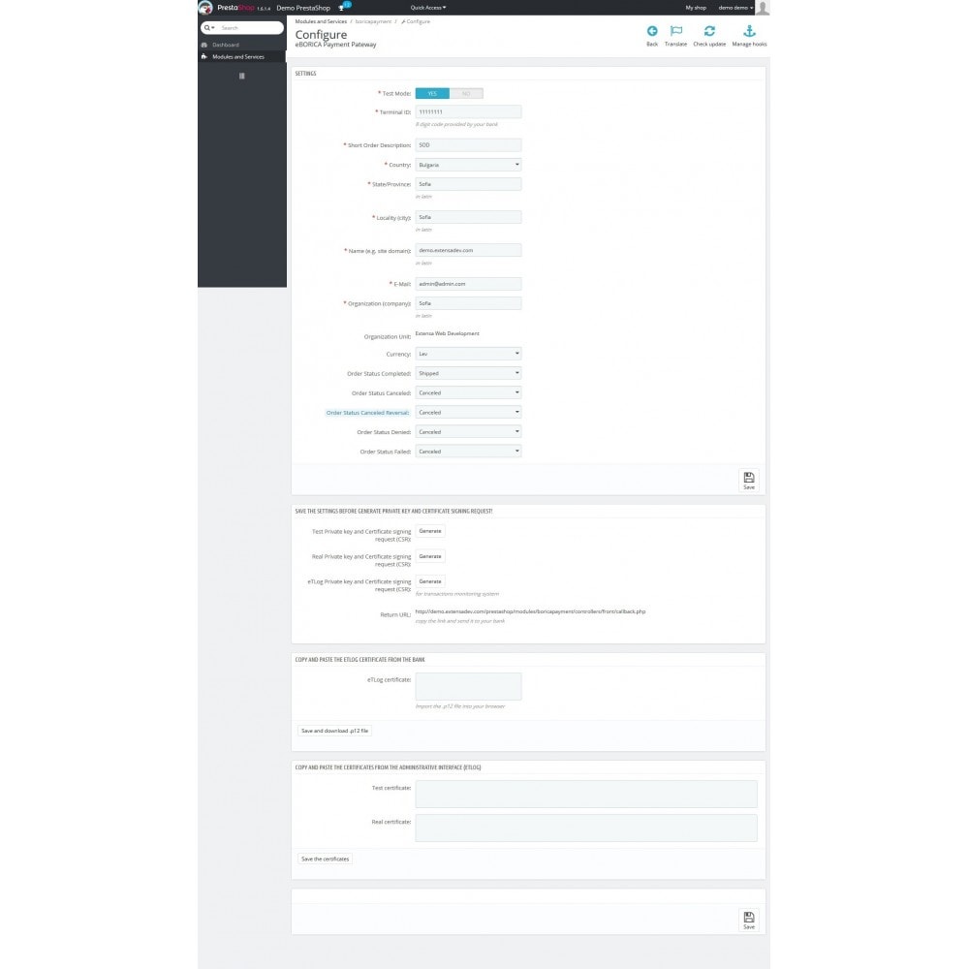Image resolution: width=969 pixels, height=969 pixels.
Task: Click boricapayment breadcrumb link
Action: click(373, 21)
